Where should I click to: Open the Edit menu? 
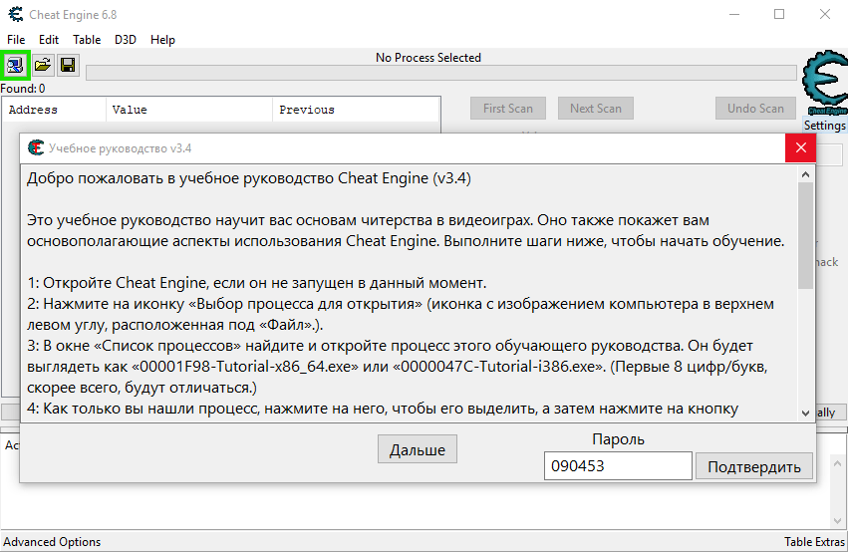pos(49,40)
